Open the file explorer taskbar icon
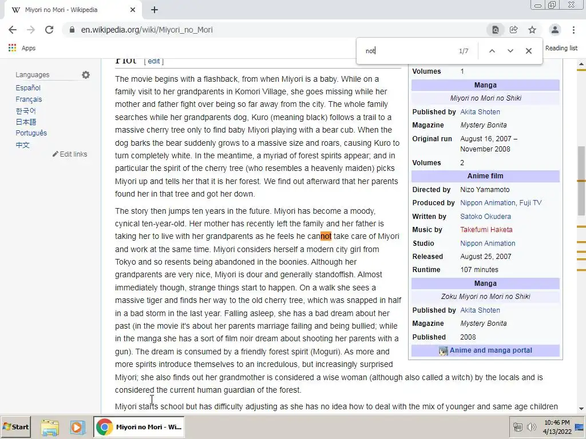 (x=50, y=427)
